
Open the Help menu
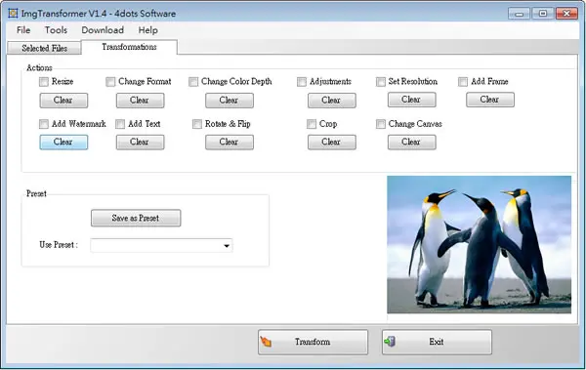(148, 30)
